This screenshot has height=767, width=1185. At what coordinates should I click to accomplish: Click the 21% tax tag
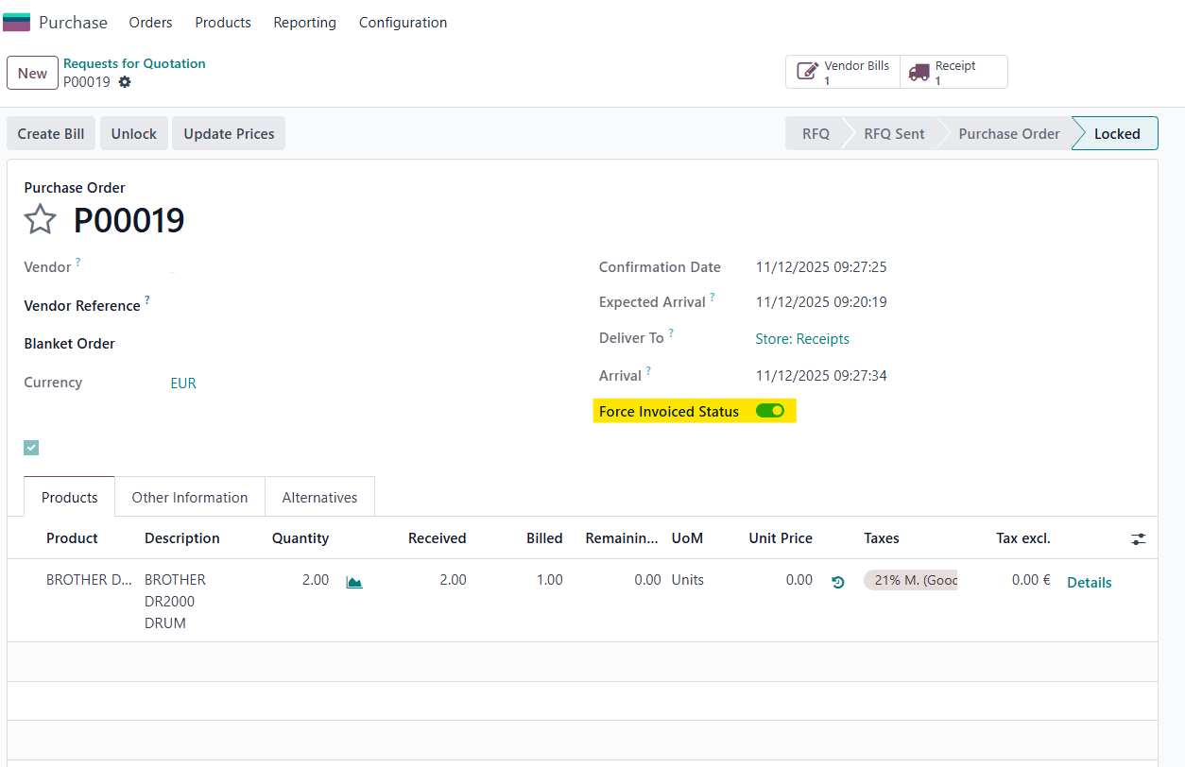point(910,580)
